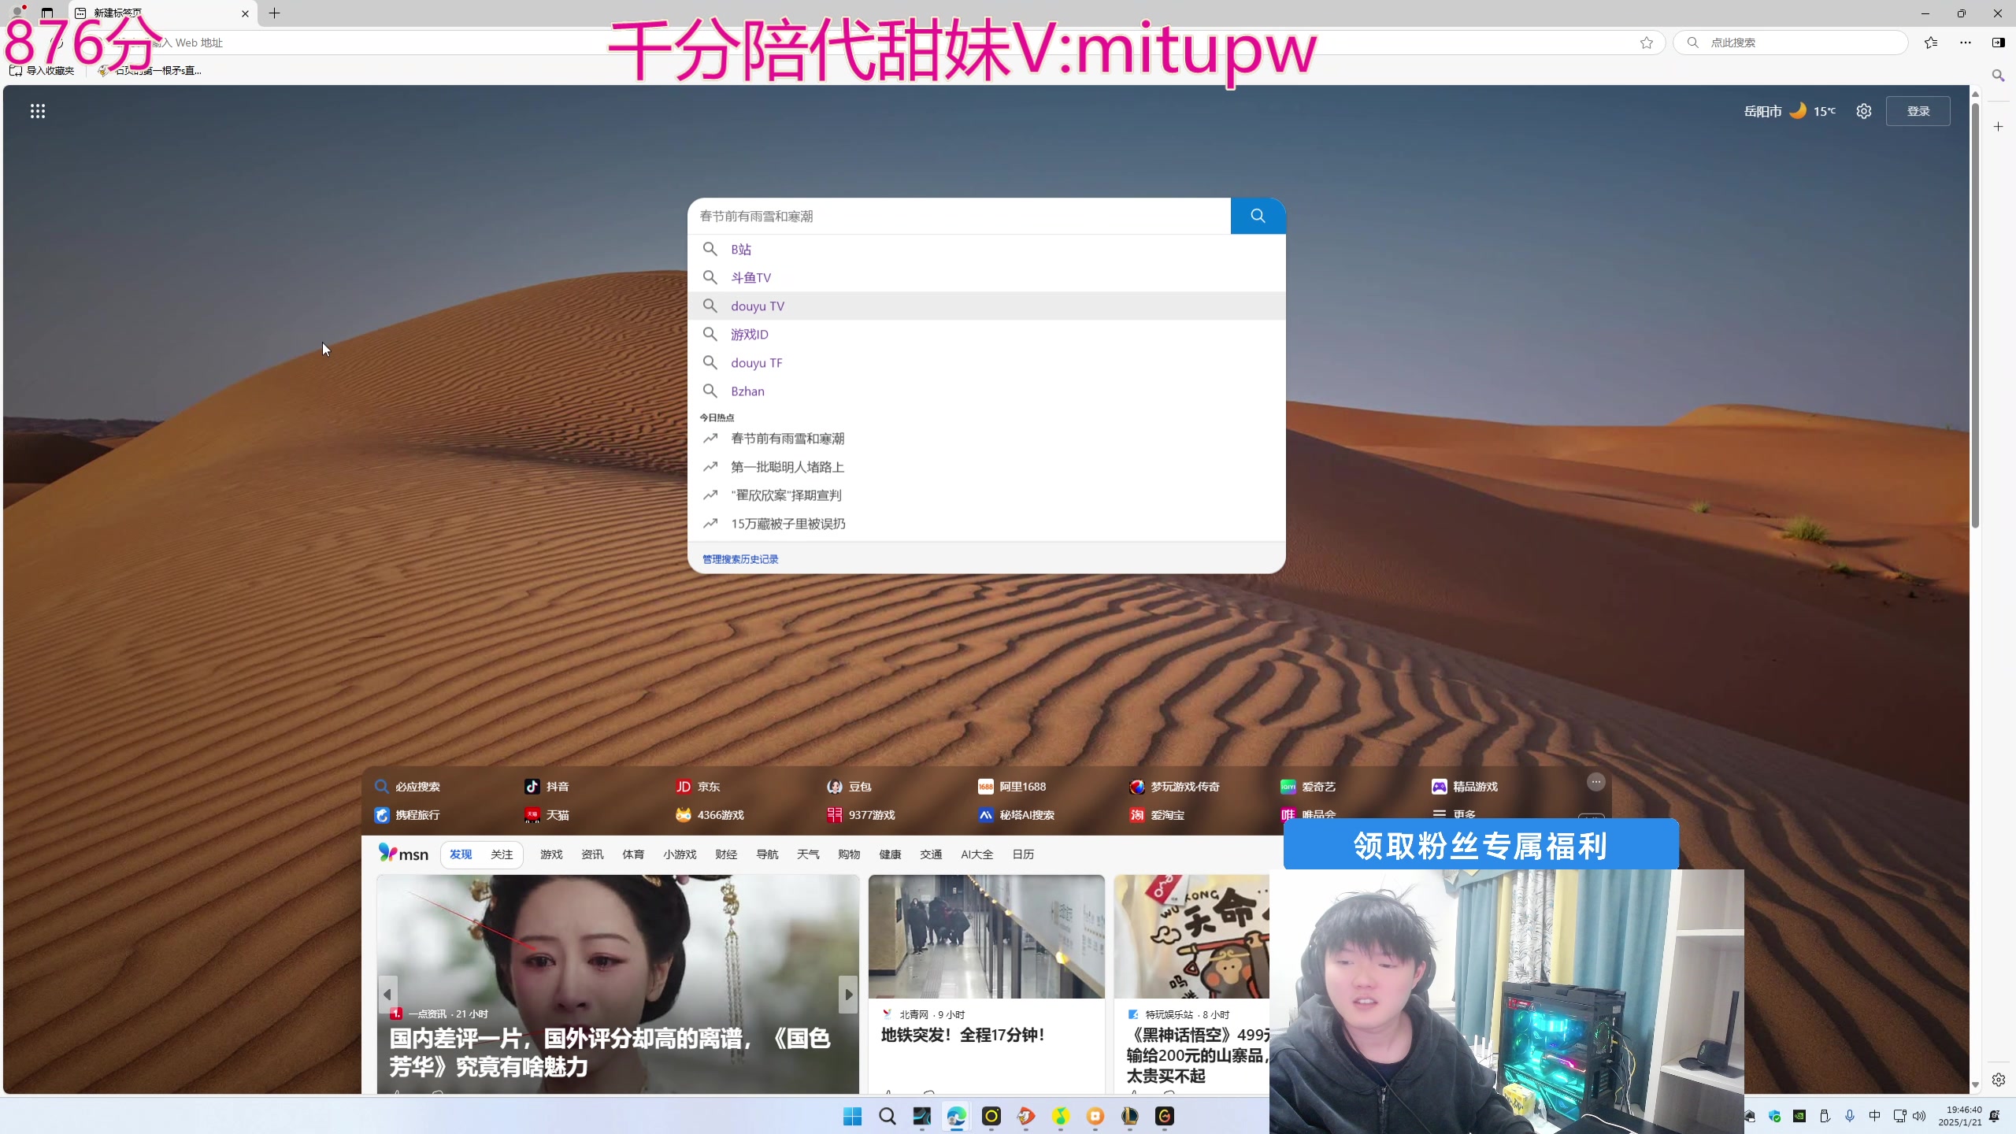Image resolution: width=2016 pixels, height=1134 pixels.
Task: Open the apps grid launcher icon
Action: [x=38, y=111]
